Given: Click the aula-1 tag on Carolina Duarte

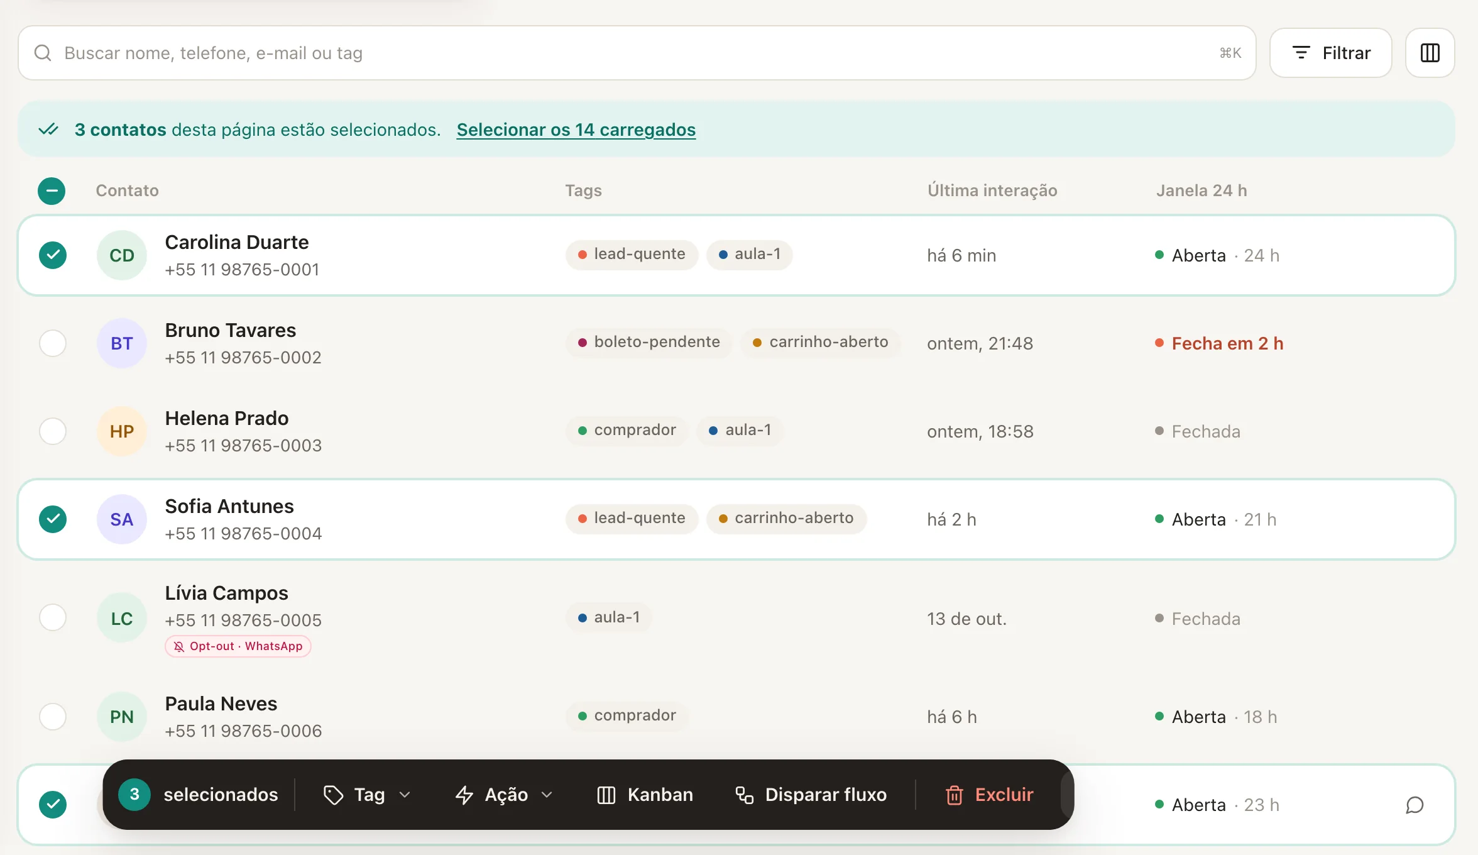Looking at the screenshot, I should (x=750, y=255).
